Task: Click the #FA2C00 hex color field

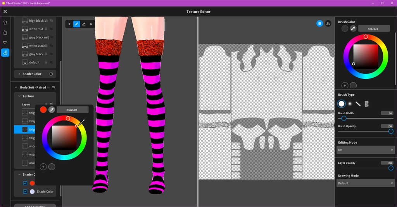Action: (72, 109)
